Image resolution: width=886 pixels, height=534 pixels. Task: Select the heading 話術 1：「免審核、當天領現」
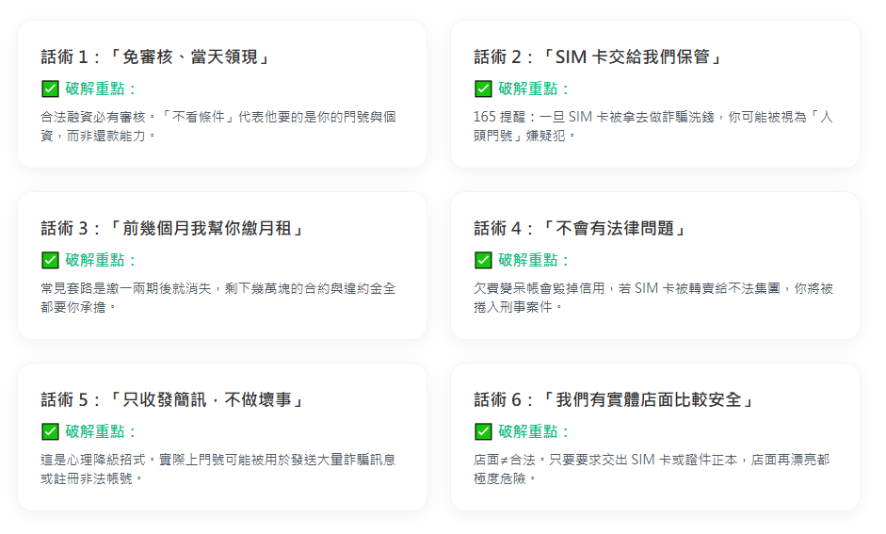click(x=157, y=57)
